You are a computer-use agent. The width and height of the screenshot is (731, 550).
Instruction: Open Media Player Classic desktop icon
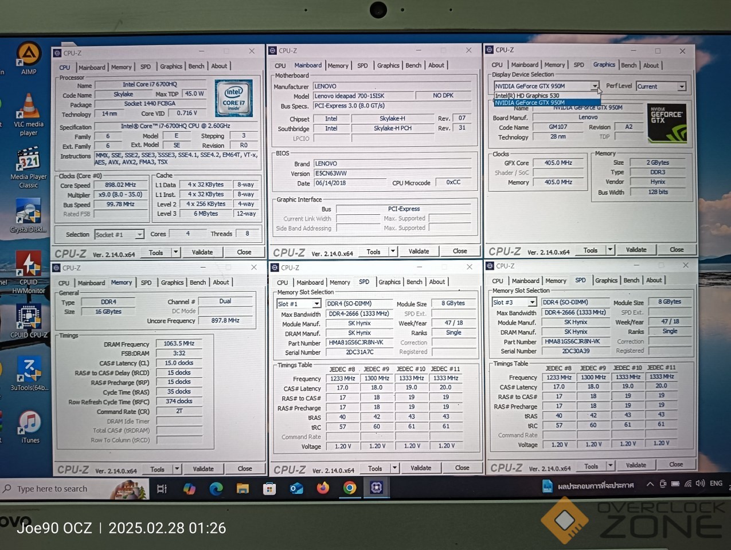coord(28,168)
